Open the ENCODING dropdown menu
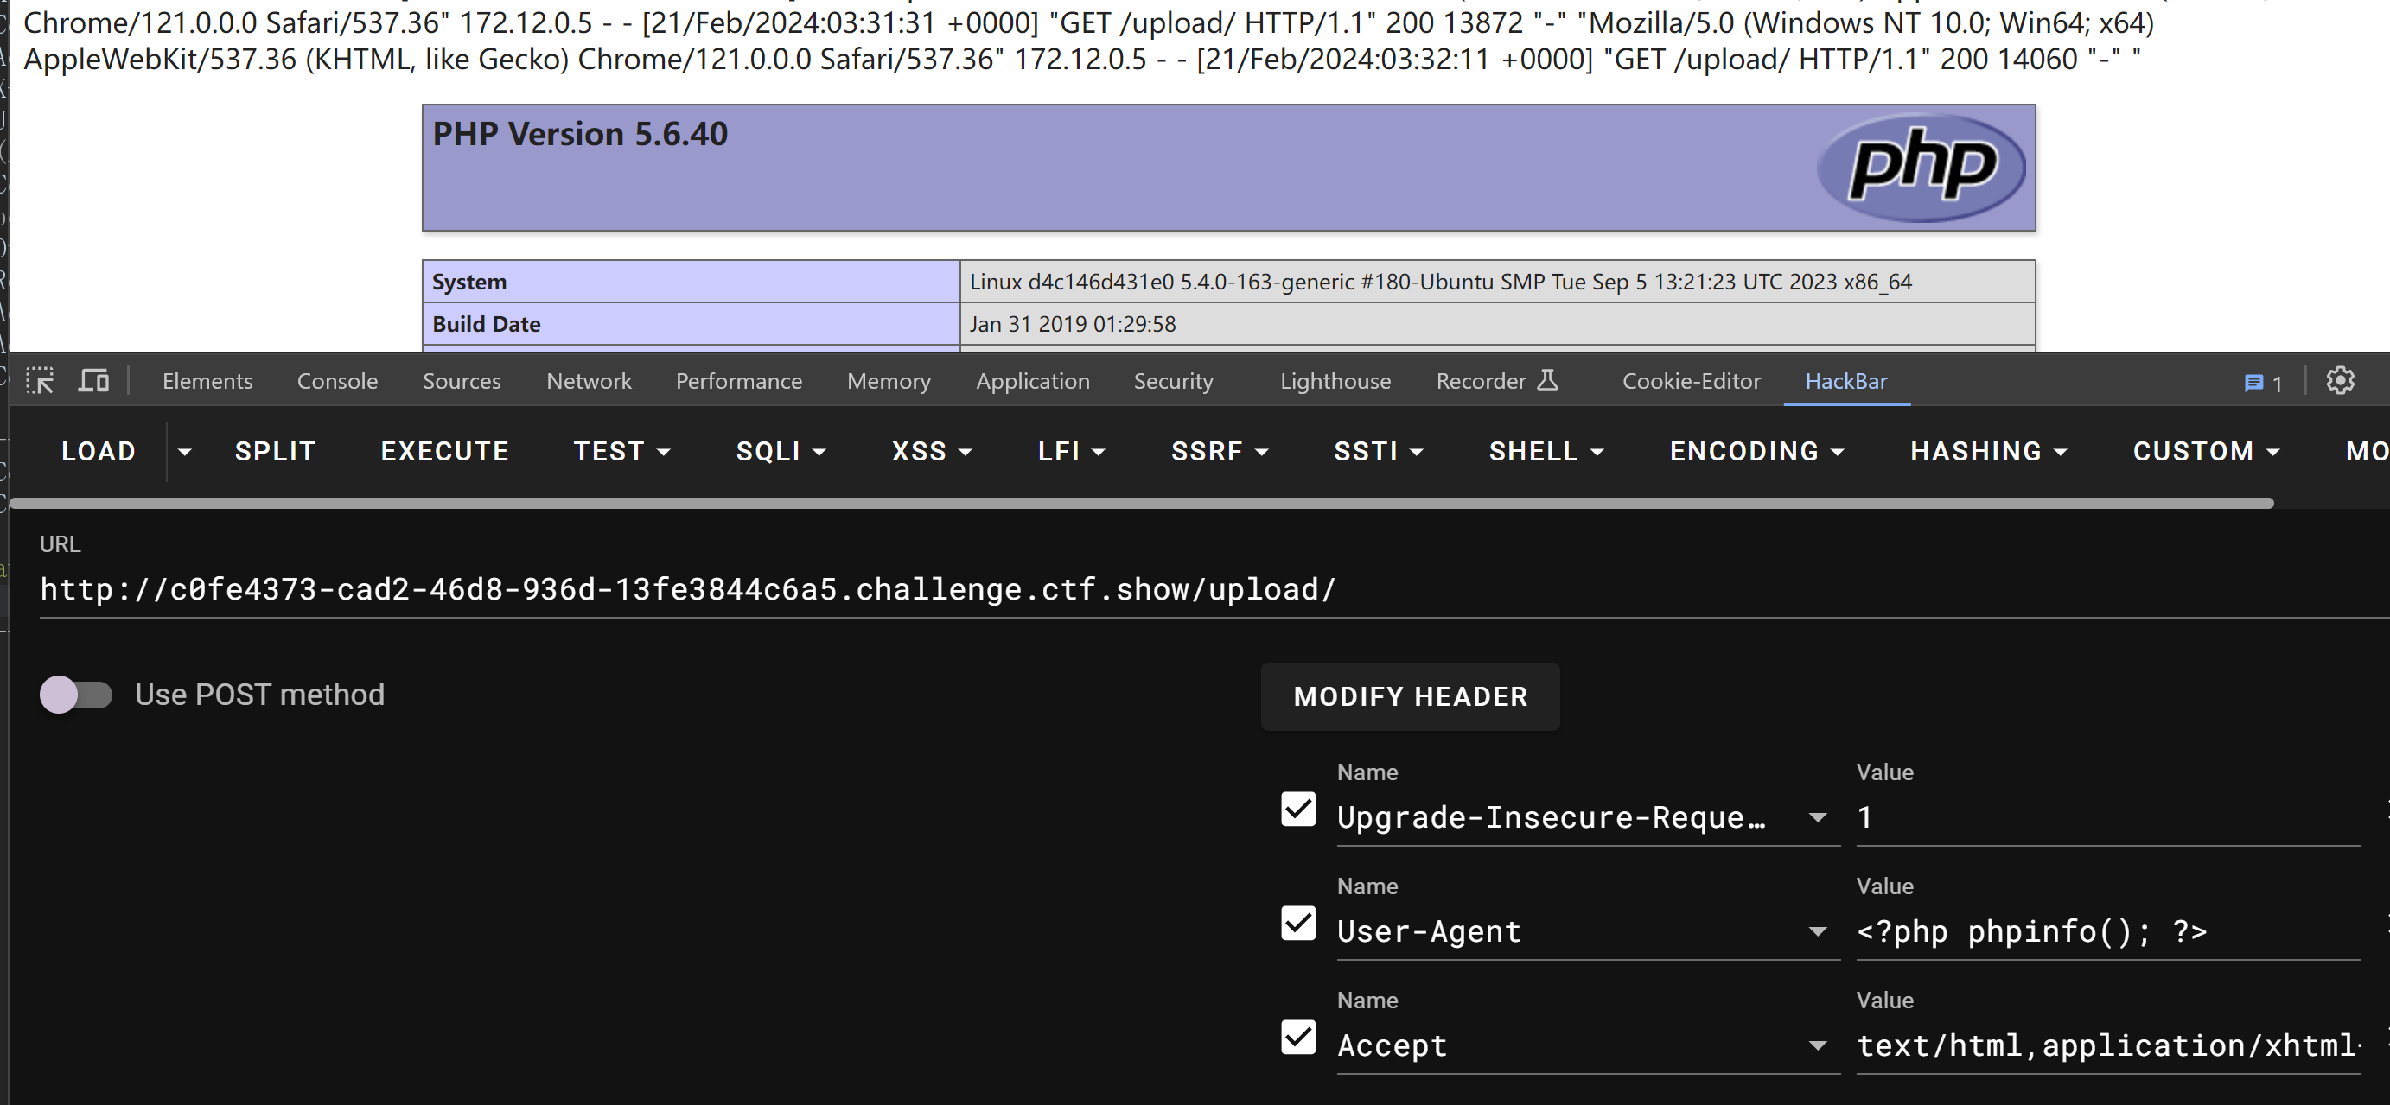Screen dimensions: 2390x1105 (1756, 452)
